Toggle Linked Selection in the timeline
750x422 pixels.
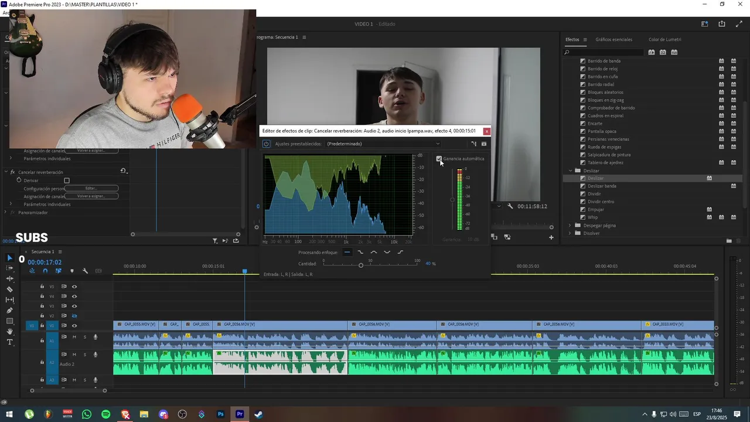click(59, 271)
